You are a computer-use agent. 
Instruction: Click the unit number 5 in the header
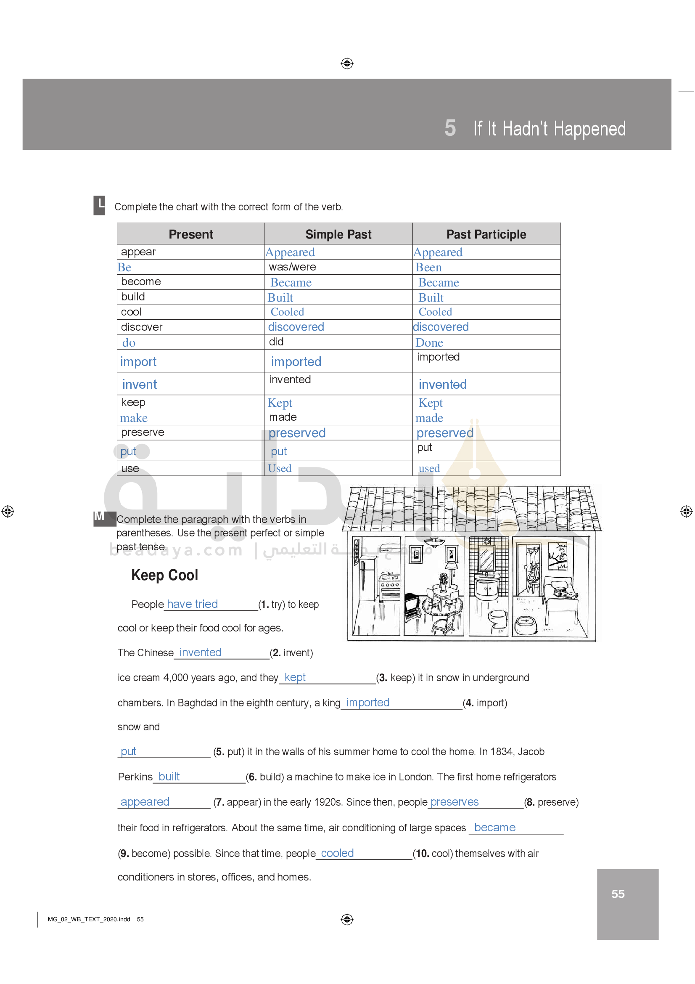tap(450, 128)
